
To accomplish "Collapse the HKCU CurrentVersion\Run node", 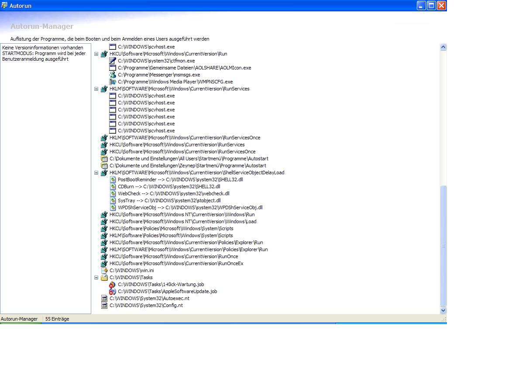I will 96,54.
